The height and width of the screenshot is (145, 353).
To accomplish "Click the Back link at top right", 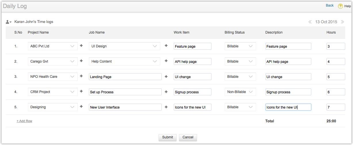I will tap(329, 5).
